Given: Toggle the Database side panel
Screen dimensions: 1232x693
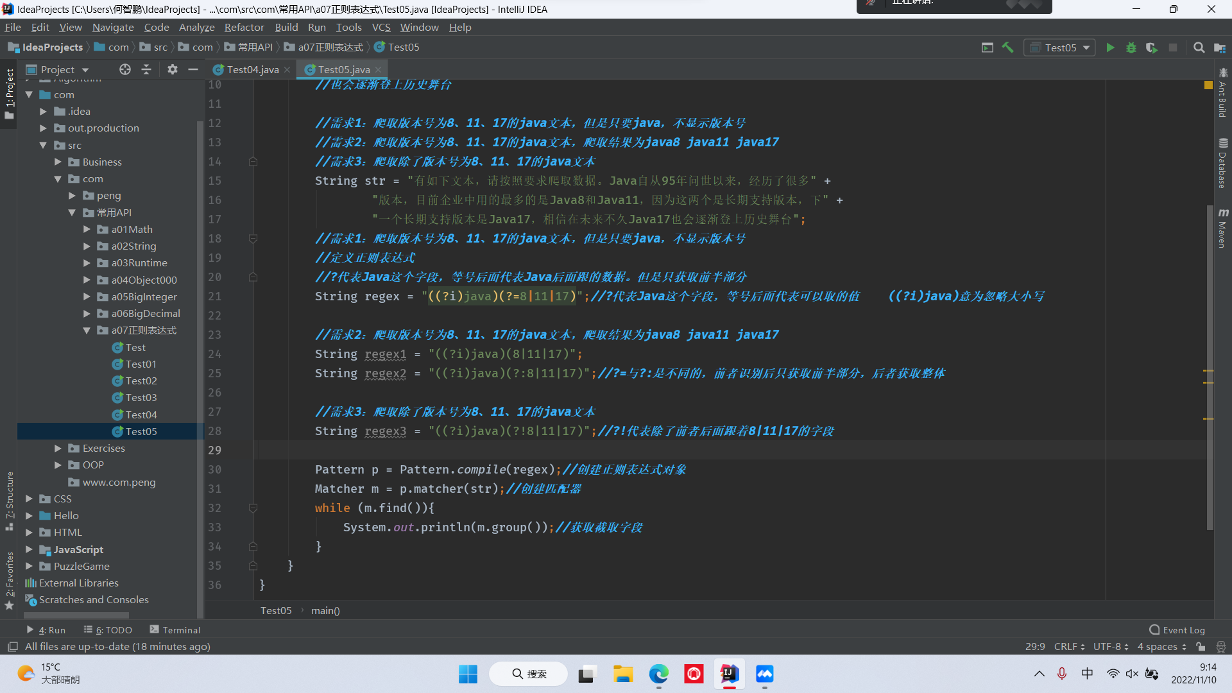Looking at the screenshot, I should (x=1222, y=164).
